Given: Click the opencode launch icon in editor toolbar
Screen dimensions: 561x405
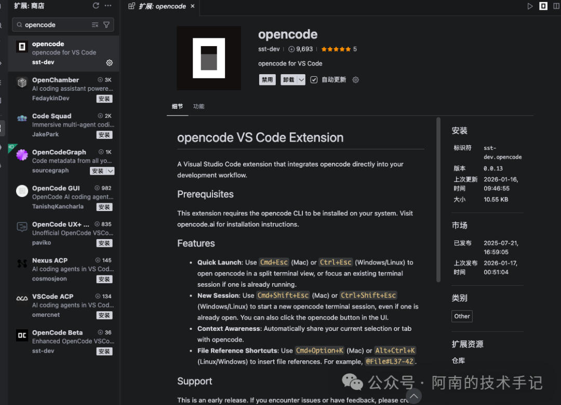Looking at the screenshot, I should 542,6.
